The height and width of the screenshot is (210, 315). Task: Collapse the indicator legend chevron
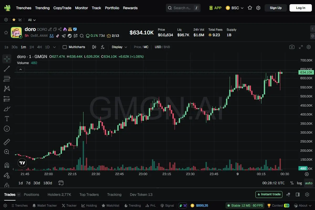pos(21,69)
